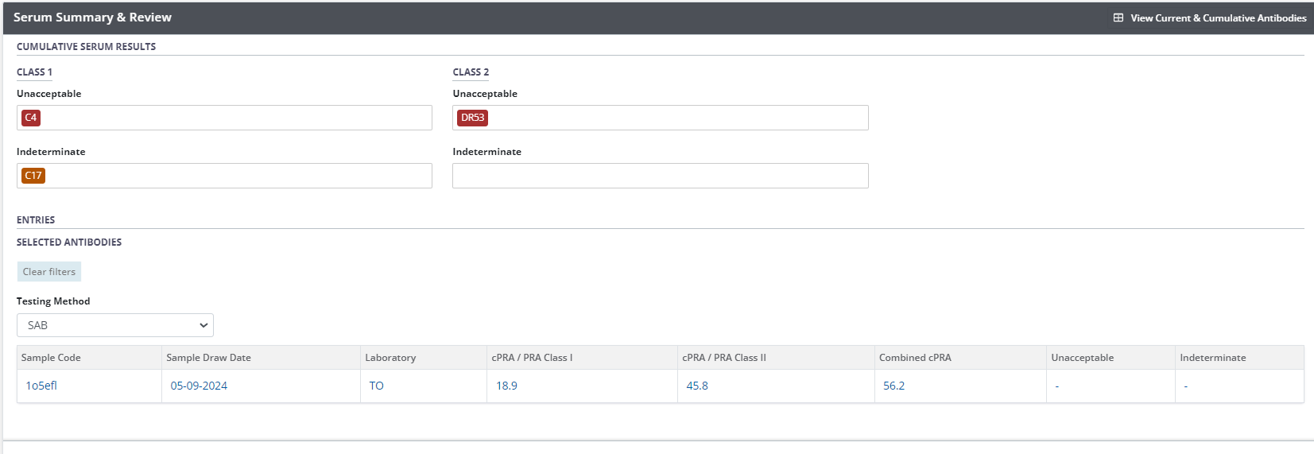Select the cPRA Class II value 45.8
This screenshot has width=1314, height=454.
697,386
